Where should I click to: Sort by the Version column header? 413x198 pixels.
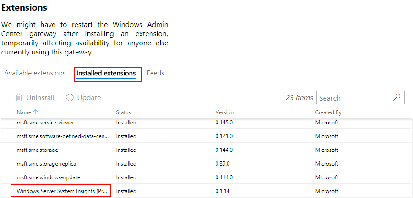pyautogui.click(x=224, y=112)
